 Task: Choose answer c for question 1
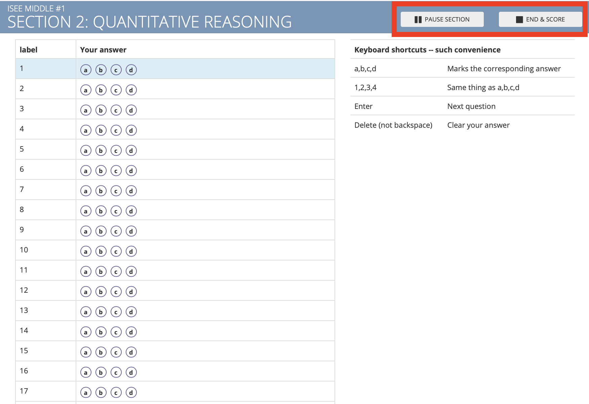tap(116, 70)
